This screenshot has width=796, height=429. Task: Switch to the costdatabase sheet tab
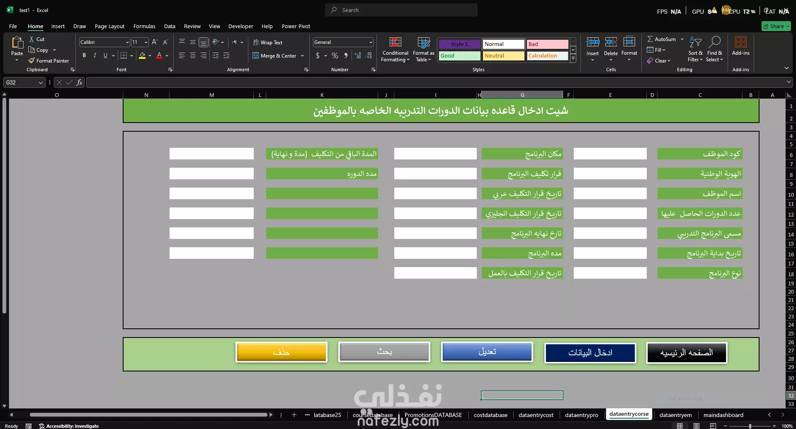tap(490, 415)
